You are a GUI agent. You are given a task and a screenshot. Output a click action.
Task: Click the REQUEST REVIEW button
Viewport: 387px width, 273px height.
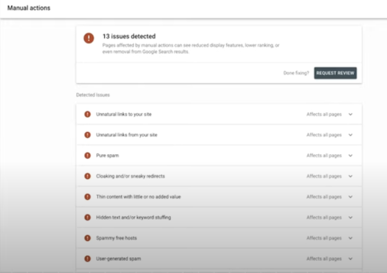pyautogui.click(x=335, y=73)
